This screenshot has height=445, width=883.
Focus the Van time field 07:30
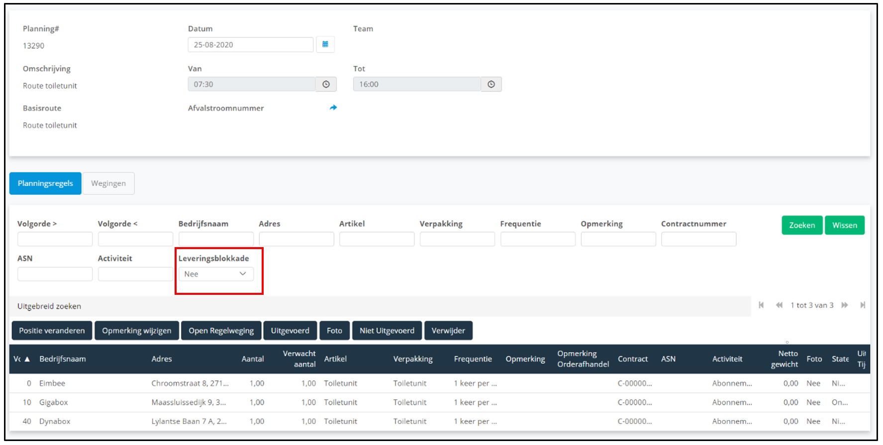[252, 84]
